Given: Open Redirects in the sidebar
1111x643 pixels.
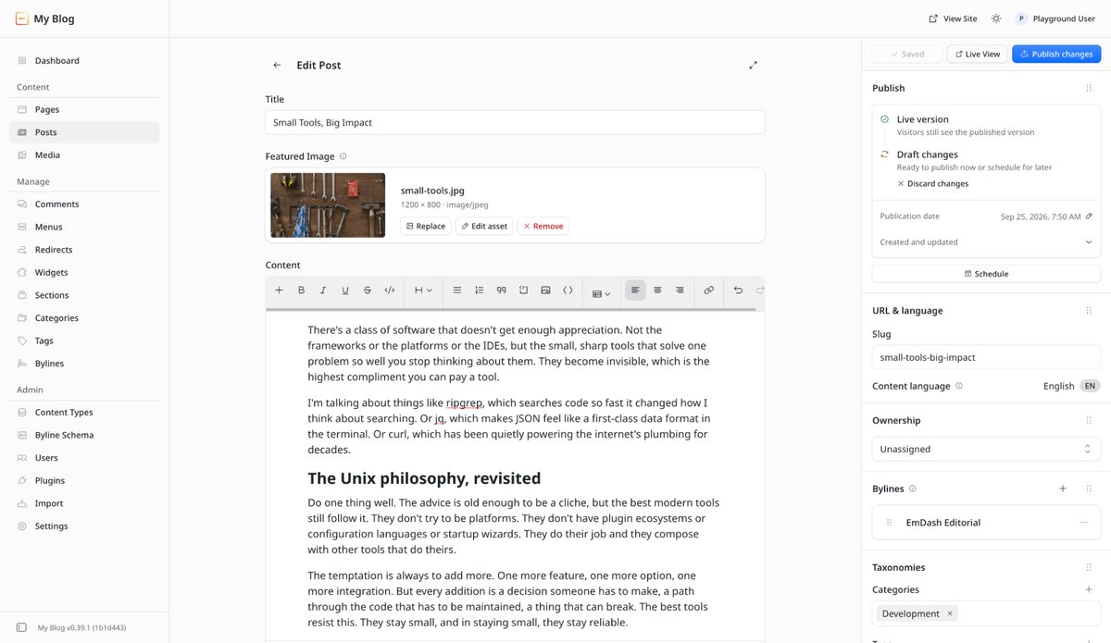Looking at the screenshot, I should [x=84, y=250].
